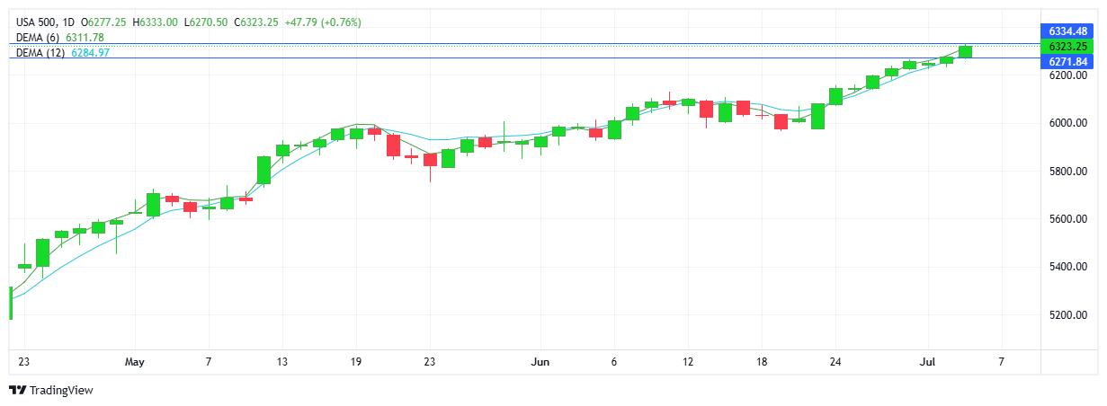Click the 18 date label
This screenshot has height=406, width=1107.
pyautogui.click(x=762, y=361)
